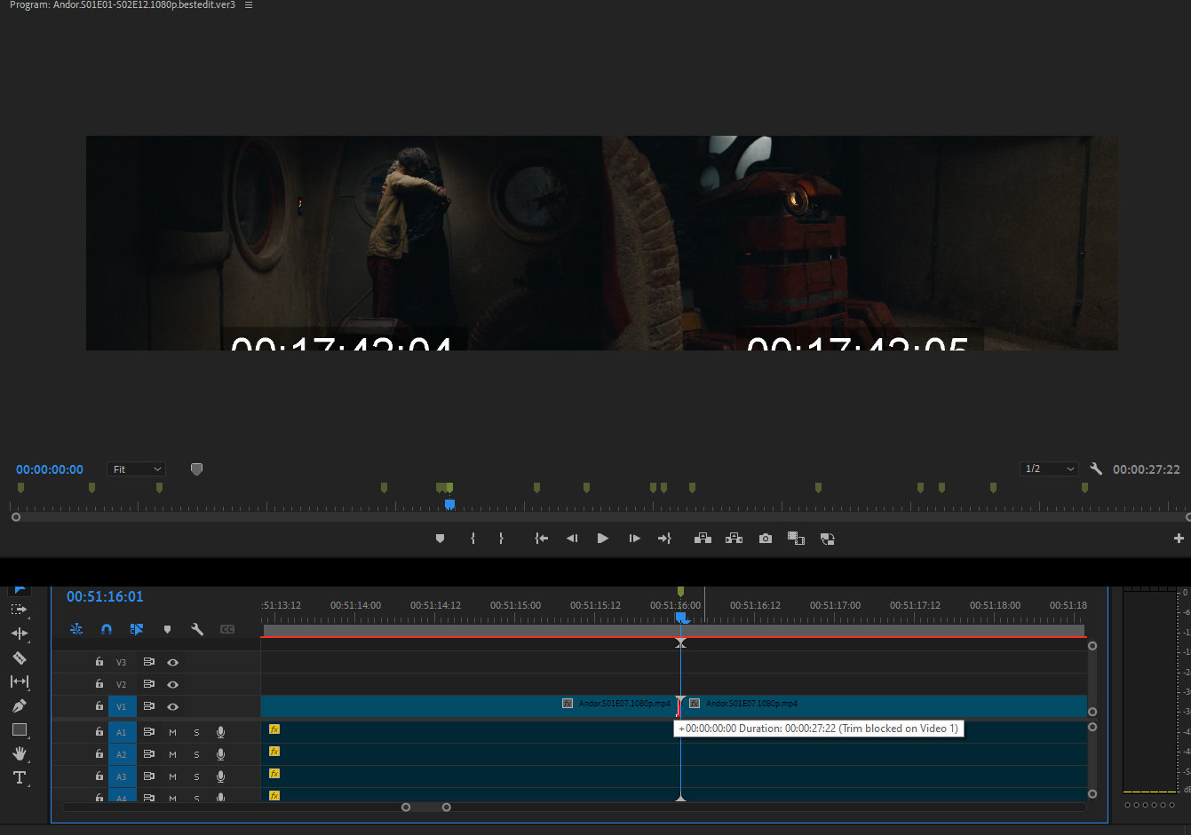This screenshot has height=835, width=1191.
Task: Step forward one frame
Action: point(634,539)
